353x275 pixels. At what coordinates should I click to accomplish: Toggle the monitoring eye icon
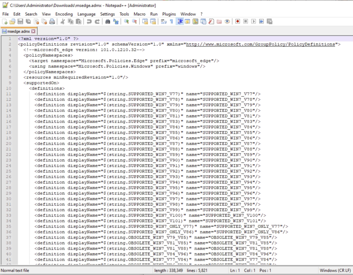pos(227,22)
